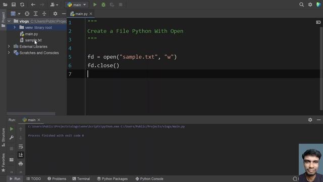
Task: Rerun 'main' from the Run panel play icon
Action: [12, 129]
